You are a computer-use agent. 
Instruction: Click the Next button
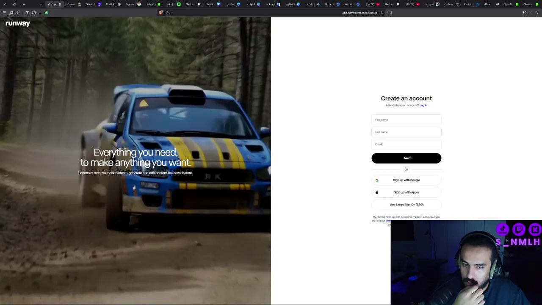pos(406,158)
